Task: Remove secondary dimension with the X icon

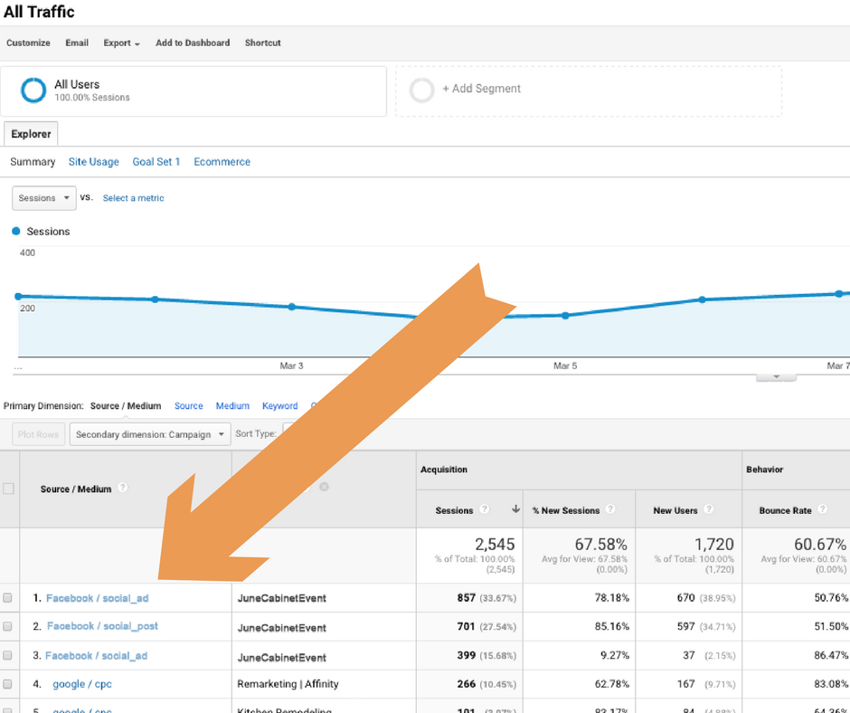Action: click(x=324, y=487)
